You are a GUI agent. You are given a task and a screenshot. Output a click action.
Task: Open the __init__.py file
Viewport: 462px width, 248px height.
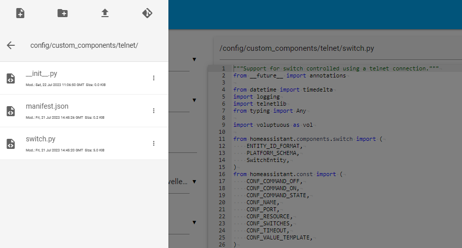point(45,74)
